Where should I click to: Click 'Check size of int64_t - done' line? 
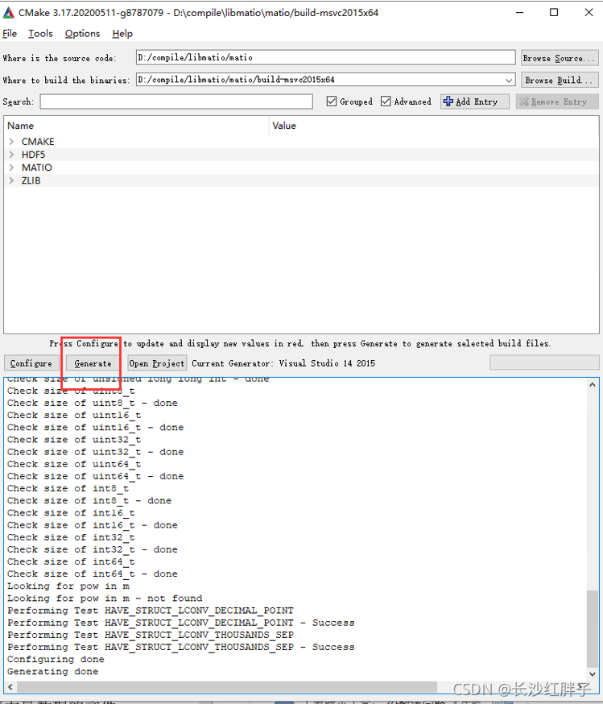[x=93, y=574]
